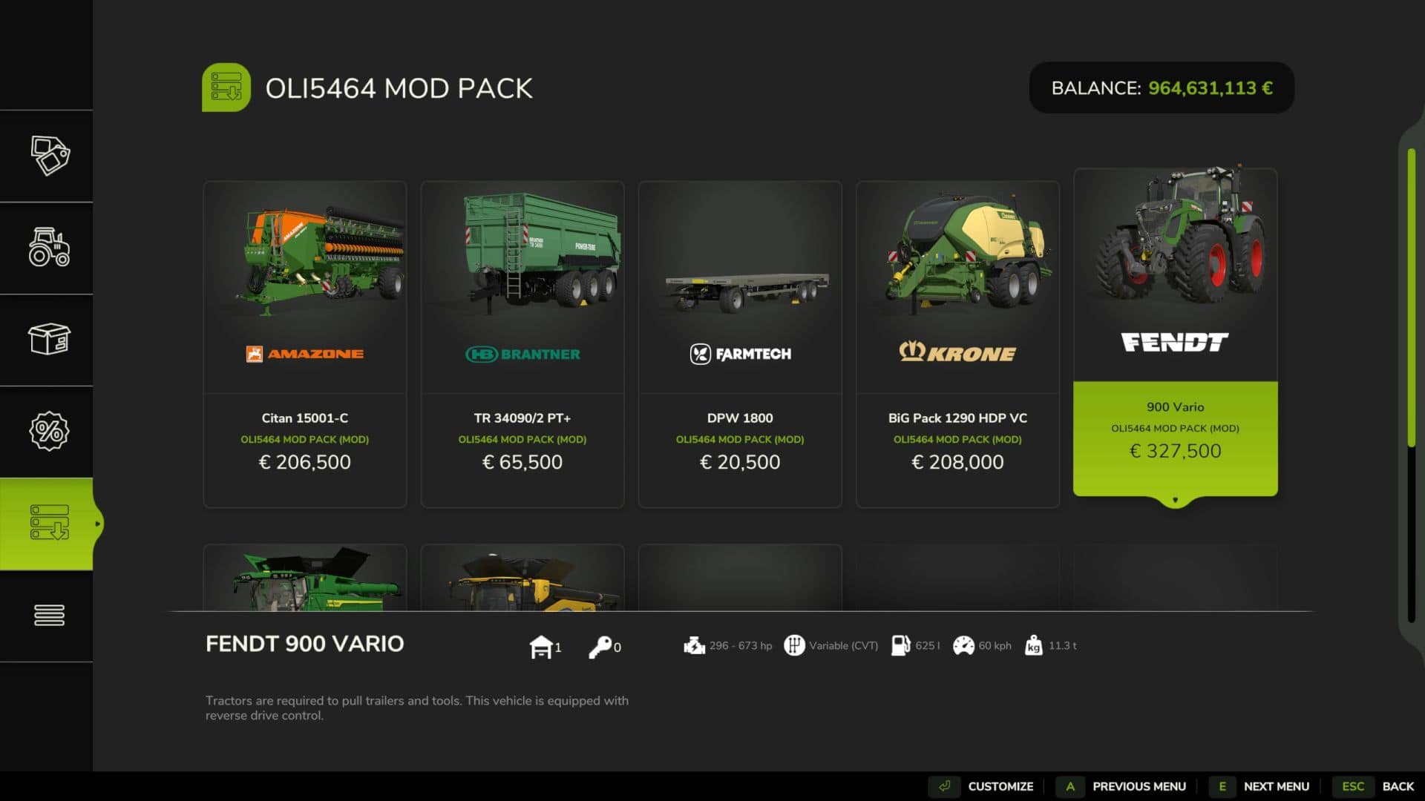Select the mod pack download category icon
1425x801 pixels.
pos(49,523)
